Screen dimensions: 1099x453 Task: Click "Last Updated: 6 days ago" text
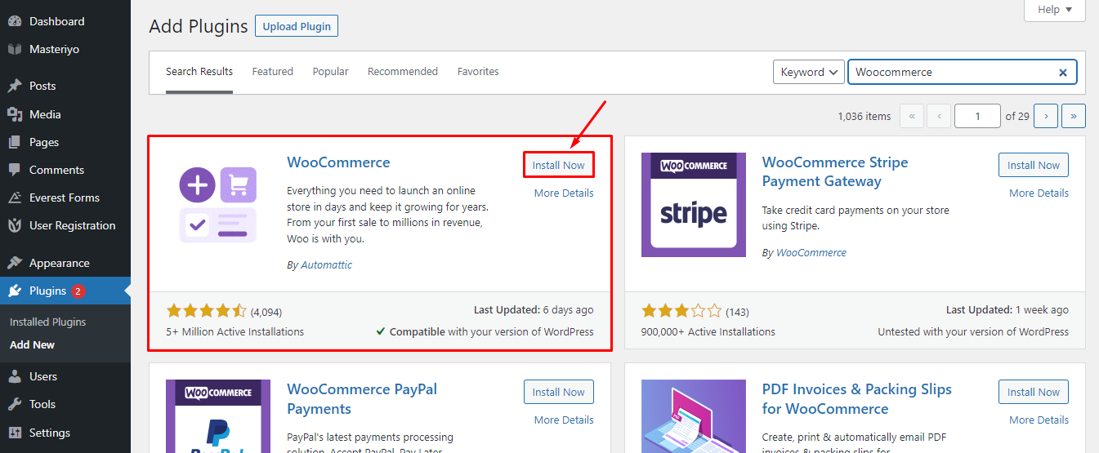534,310
